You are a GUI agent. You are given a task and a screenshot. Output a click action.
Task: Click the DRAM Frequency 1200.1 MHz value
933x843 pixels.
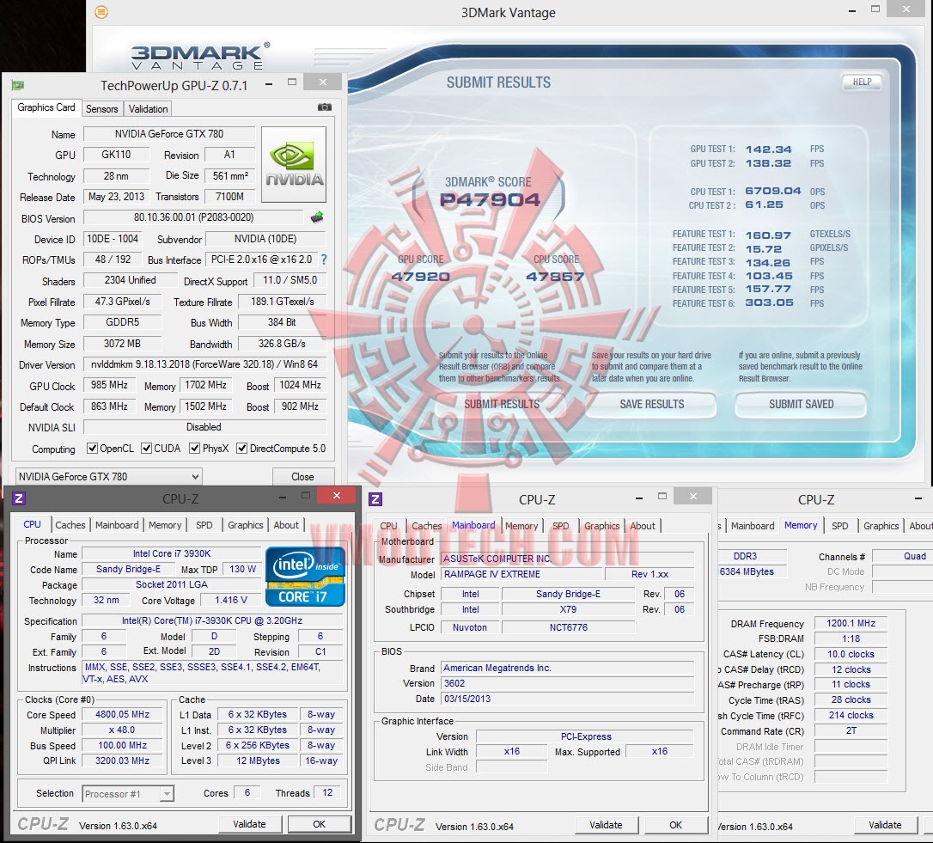click(x=851, y=623)
